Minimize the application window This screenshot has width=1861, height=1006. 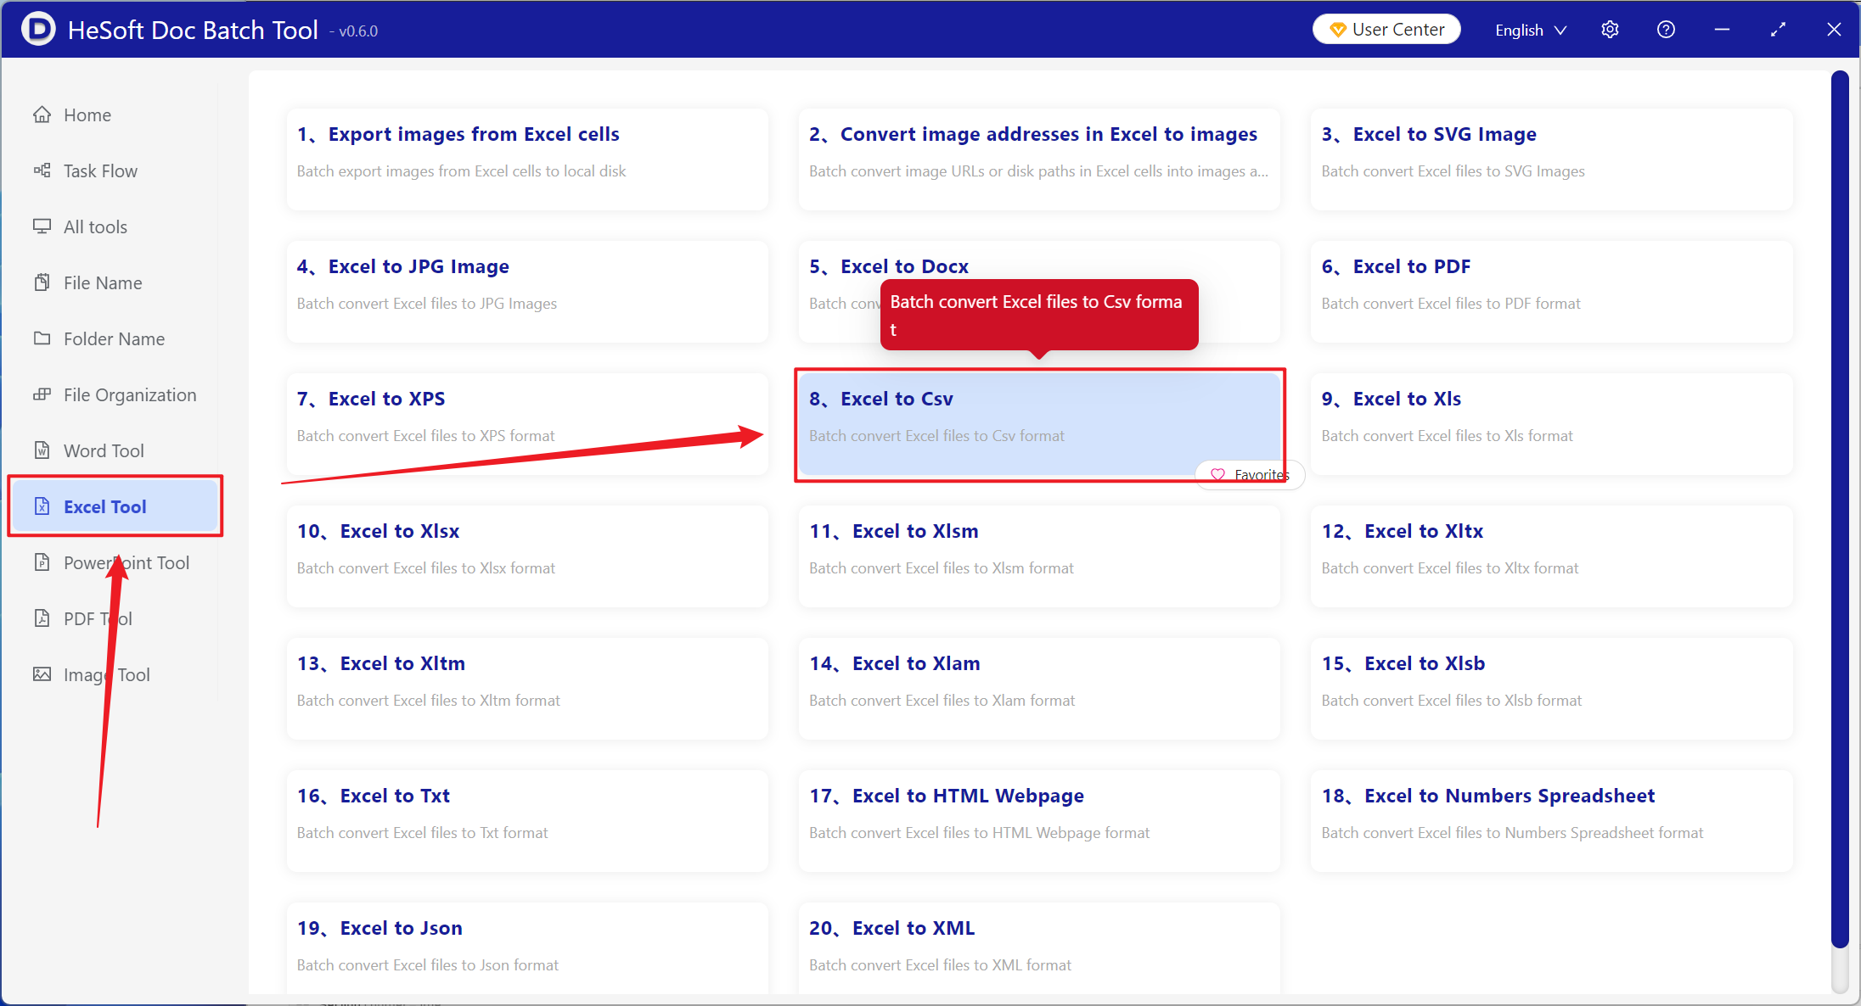(x=1722, y=30)
